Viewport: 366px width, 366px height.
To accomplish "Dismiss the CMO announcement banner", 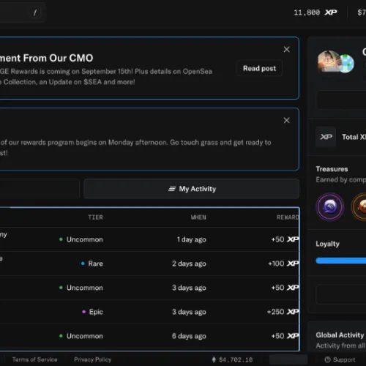I will click(x=286, y=49).
